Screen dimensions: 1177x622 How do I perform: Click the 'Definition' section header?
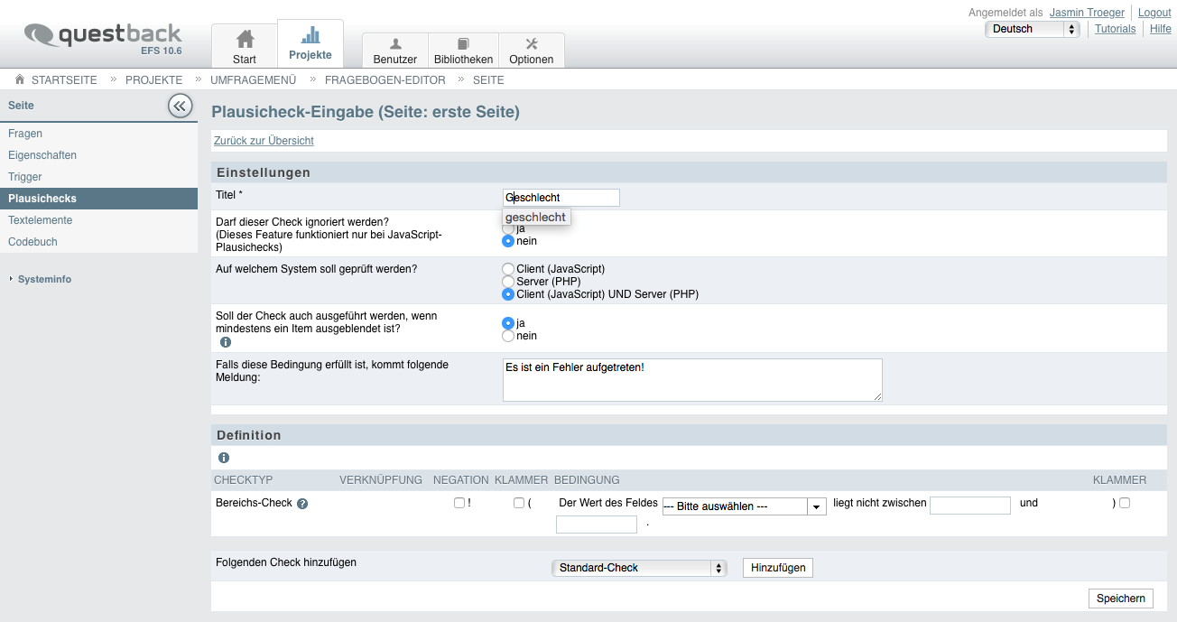coord(249,435)
